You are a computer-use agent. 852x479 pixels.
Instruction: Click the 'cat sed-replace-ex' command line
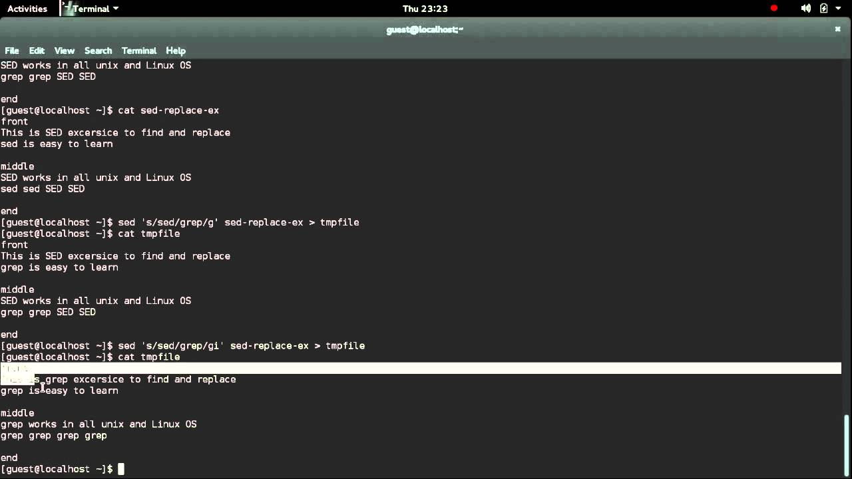(110, 110)
